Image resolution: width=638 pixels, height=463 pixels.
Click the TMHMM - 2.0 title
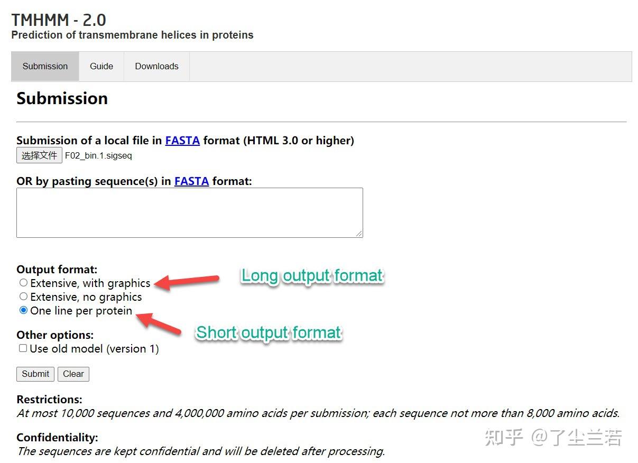59,20
